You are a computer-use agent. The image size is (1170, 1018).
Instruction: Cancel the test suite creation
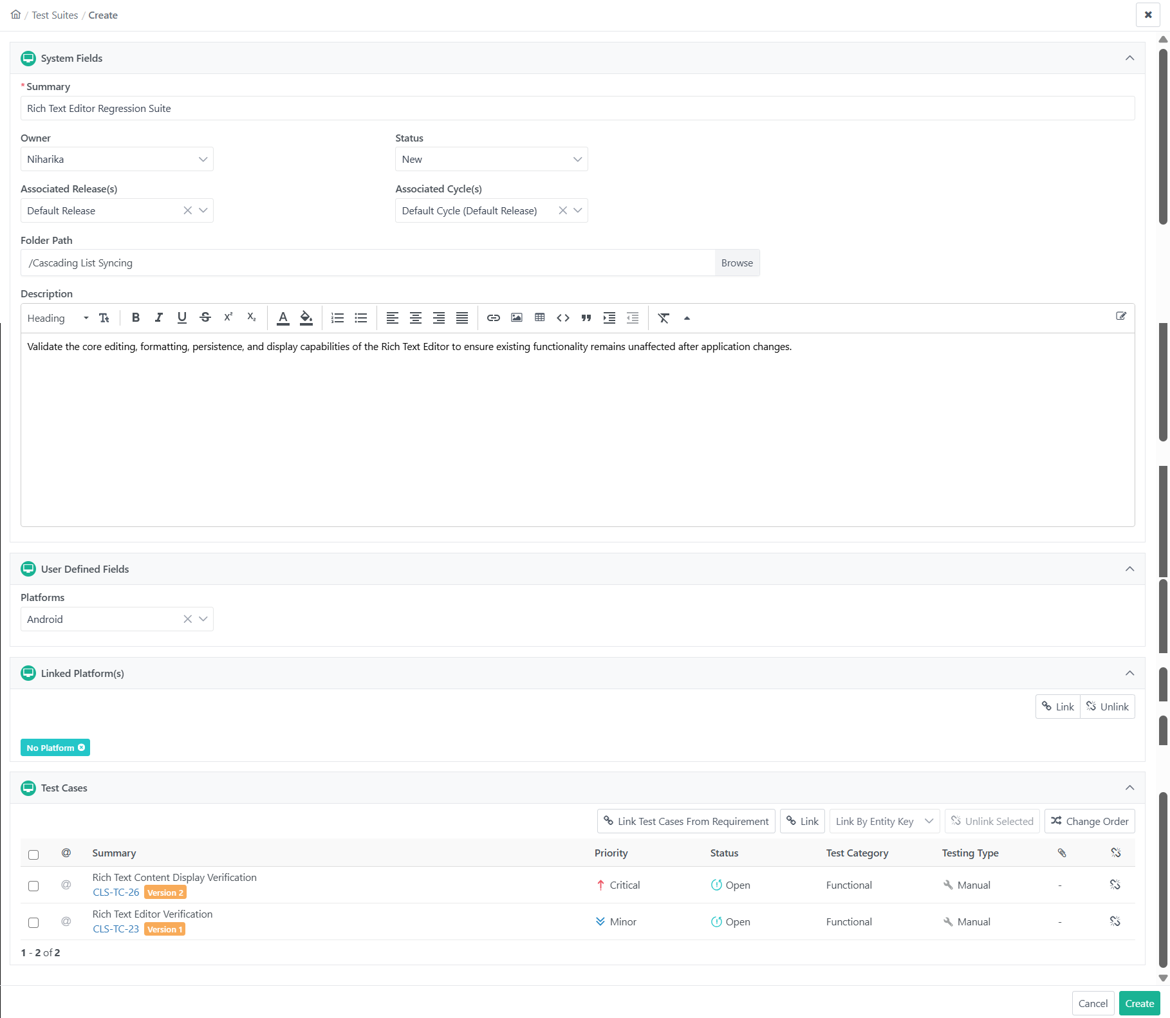click(1093, 1003)
